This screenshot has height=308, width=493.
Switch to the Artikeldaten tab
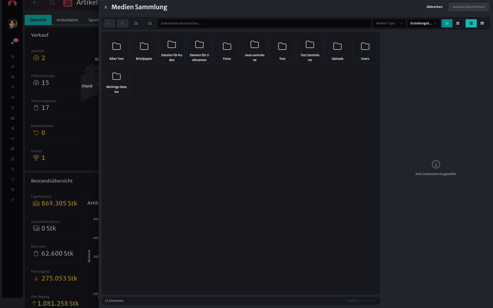pos(67,20)
